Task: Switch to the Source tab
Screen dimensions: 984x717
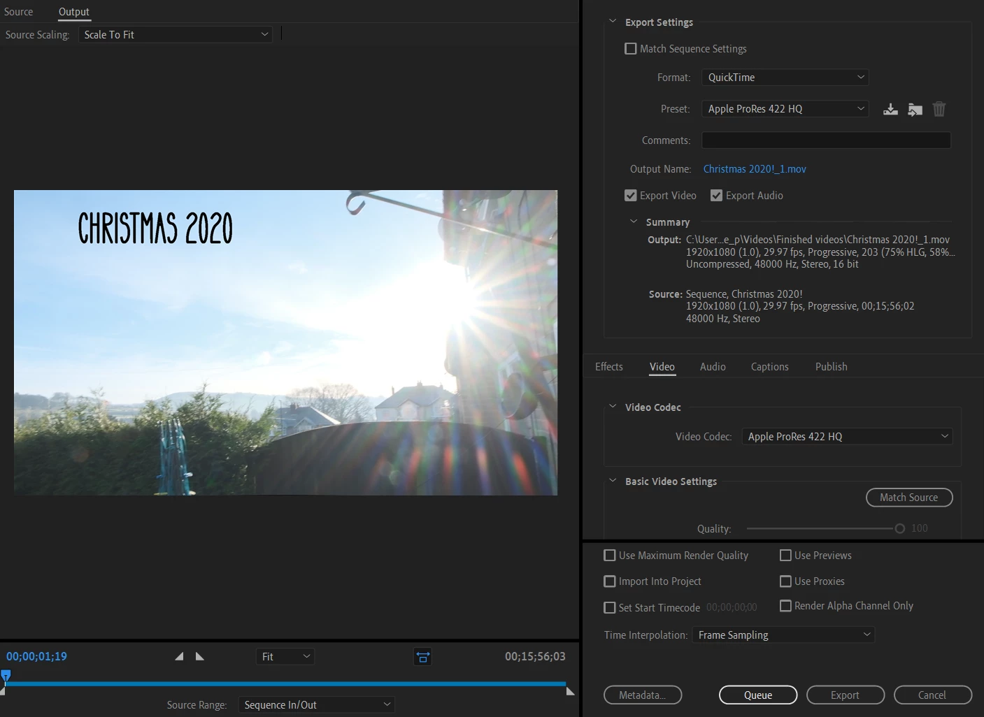Action: pyautogui.click(x=19, y=12)
